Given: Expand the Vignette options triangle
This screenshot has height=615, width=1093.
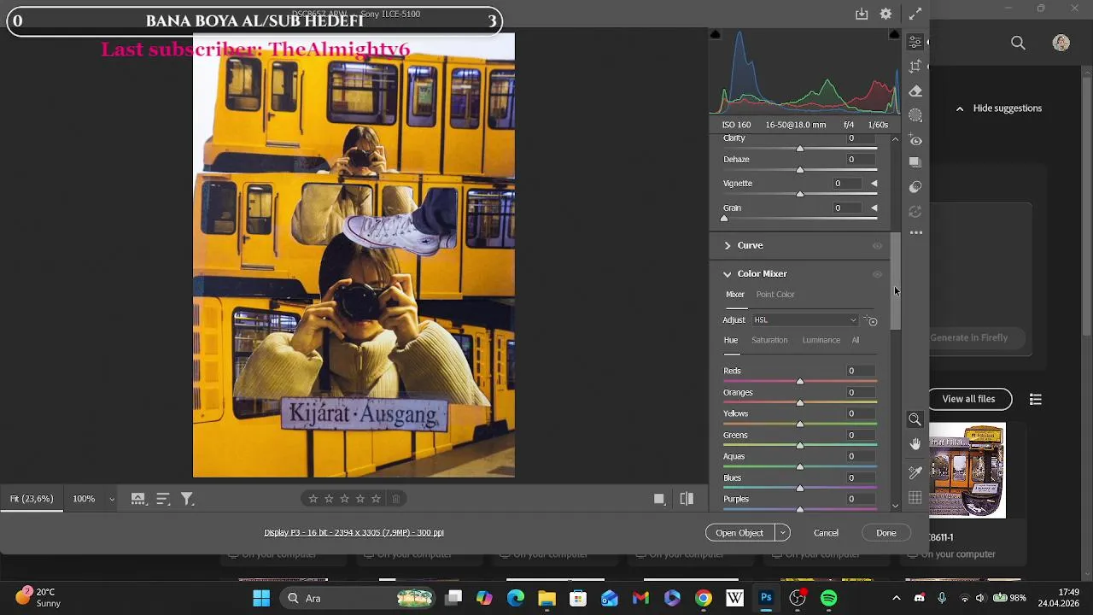Looking at the screenshot, I should point(874,184).
